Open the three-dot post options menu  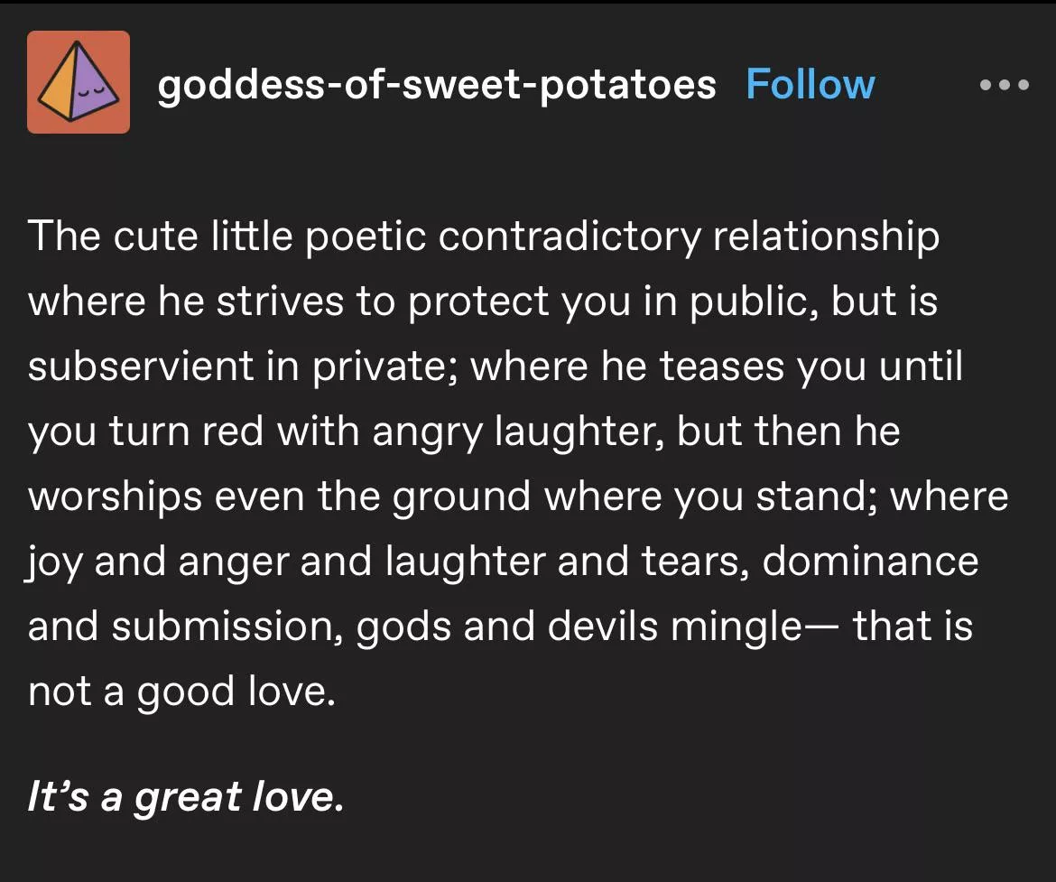tap(1005, 85)
